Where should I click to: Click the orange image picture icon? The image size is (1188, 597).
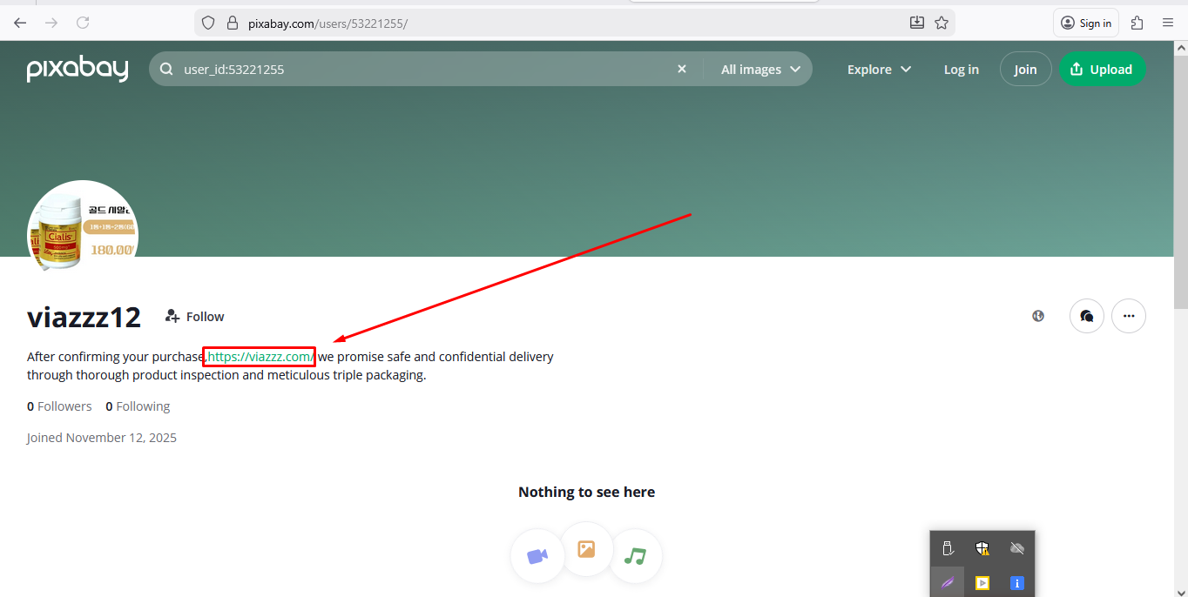click(x=586, y=549)
